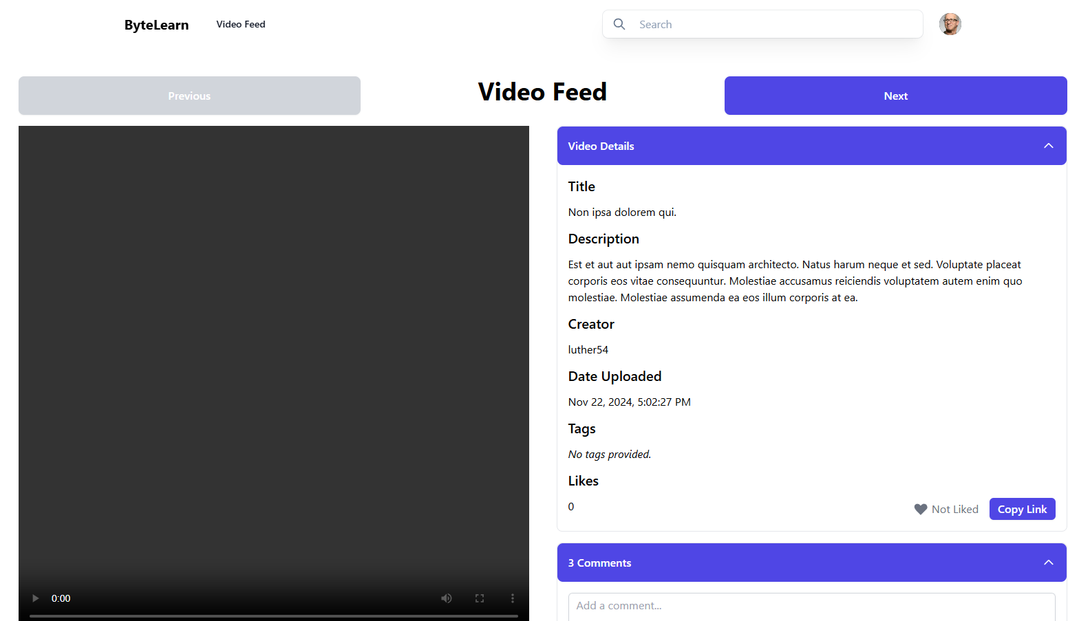Open video player more options menu
1079x621 pixels.
click(513, 598)
